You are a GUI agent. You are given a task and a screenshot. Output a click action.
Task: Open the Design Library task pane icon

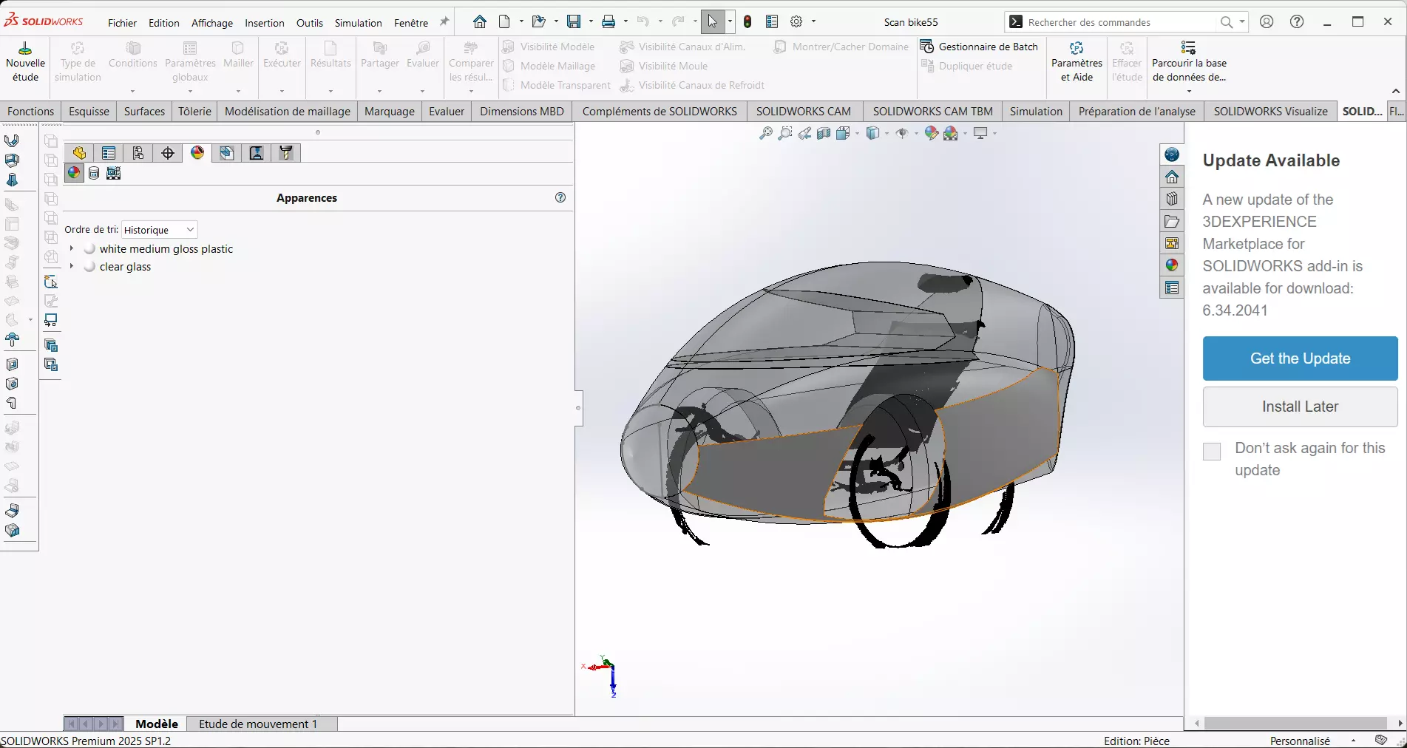(x=1172, y=199)
